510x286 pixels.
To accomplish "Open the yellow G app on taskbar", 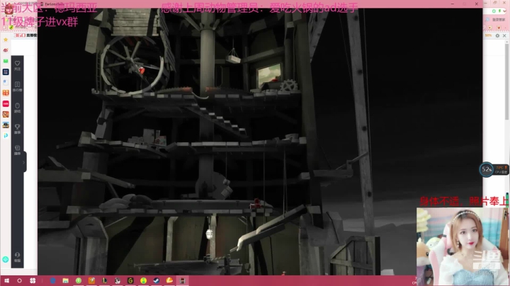I will [x=130, y=280].
